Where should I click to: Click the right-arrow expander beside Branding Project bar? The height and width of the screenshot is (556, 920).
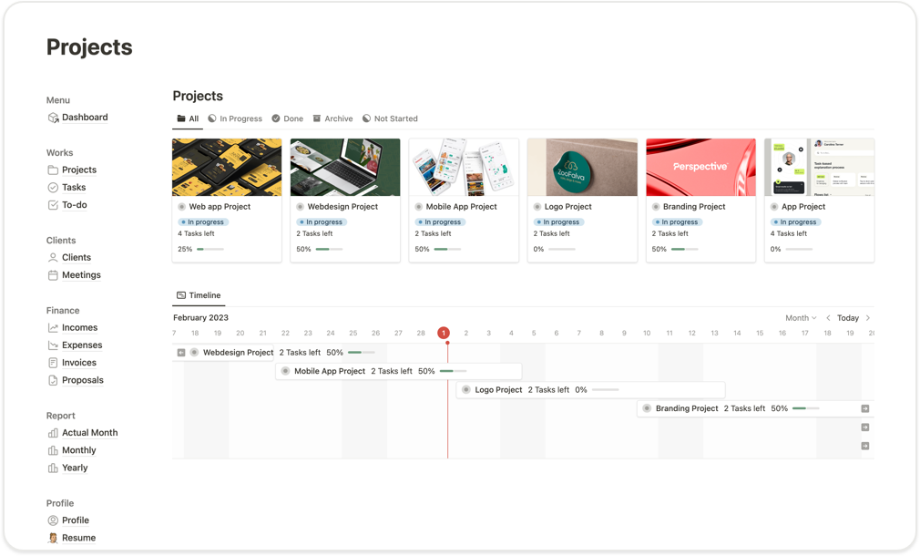864,408
